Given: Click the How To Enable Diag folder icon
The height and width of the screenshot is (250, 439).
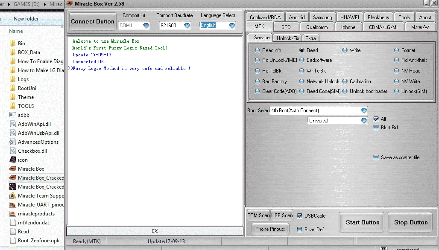Looking at the screenshot, I should tap(13, 61).
